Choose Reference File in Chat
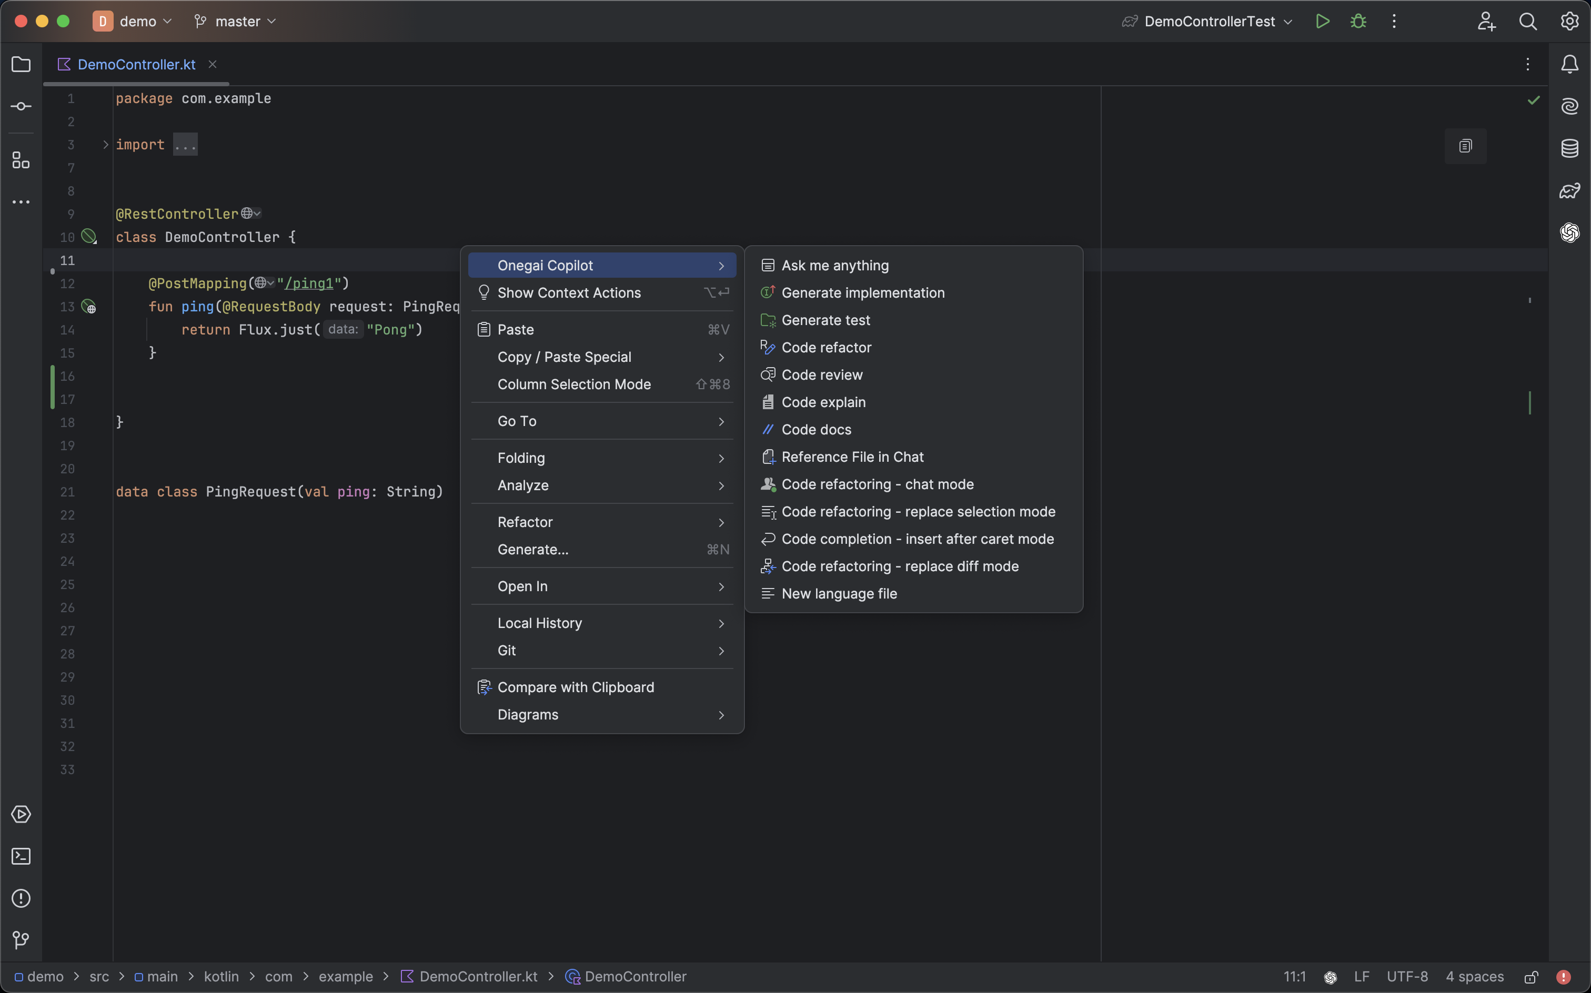The width and height of the screenshot is (1591, 993). pyautogui.click(x=914, y=457)
